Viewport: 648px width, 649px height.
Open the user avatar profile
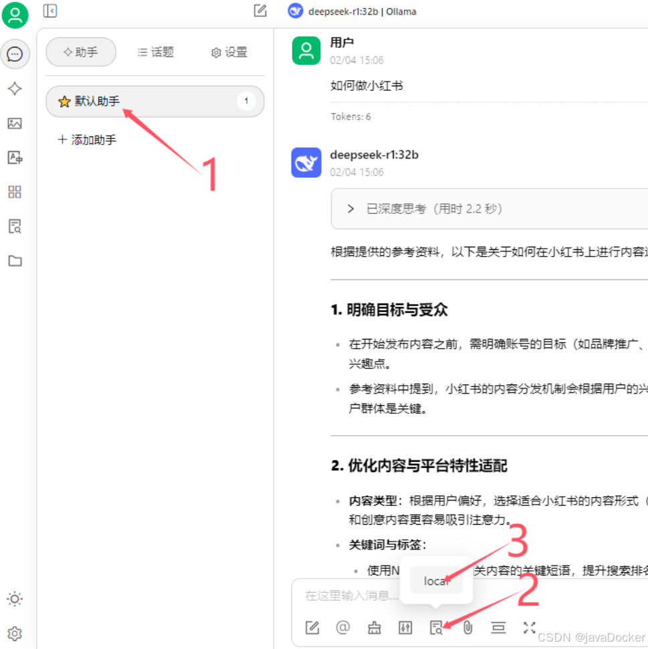point(15,15)
